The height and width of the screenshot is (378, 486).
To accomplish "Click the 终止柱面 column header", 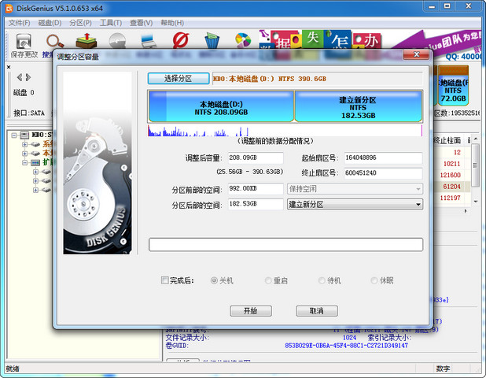I will click(447, 140).
